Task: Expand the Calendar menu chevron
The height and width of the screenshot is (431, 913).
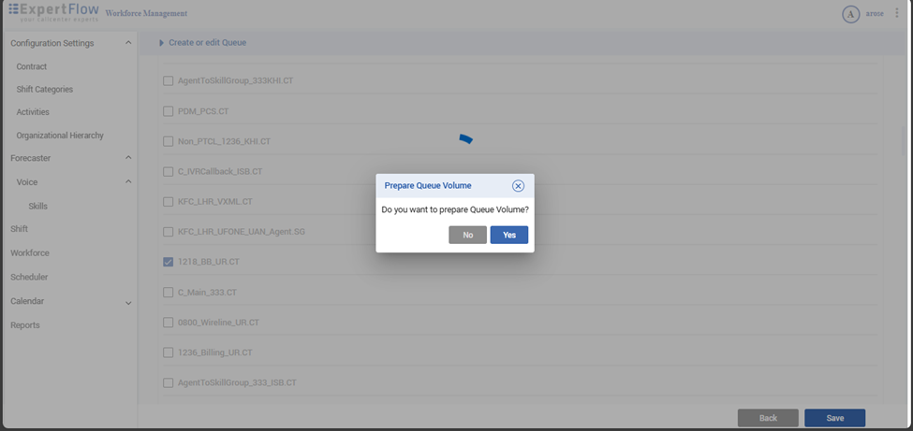Action: tap(128, 302)
